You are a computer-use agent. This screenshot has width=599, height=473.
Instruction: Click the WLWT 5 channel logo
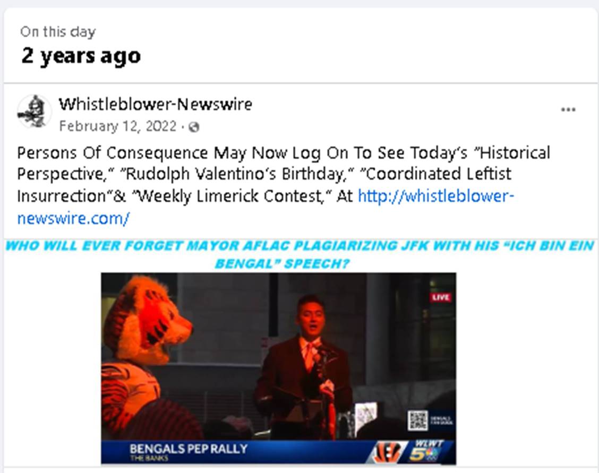click(x=426, y=451)
